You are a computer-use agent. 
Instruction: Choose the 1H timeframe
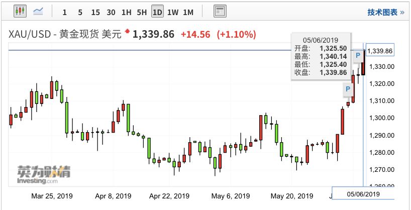126,13
